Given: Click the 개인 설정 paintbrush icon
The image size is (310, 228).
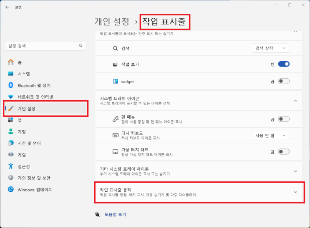Looking at the screenshot, I should [11, 108].
